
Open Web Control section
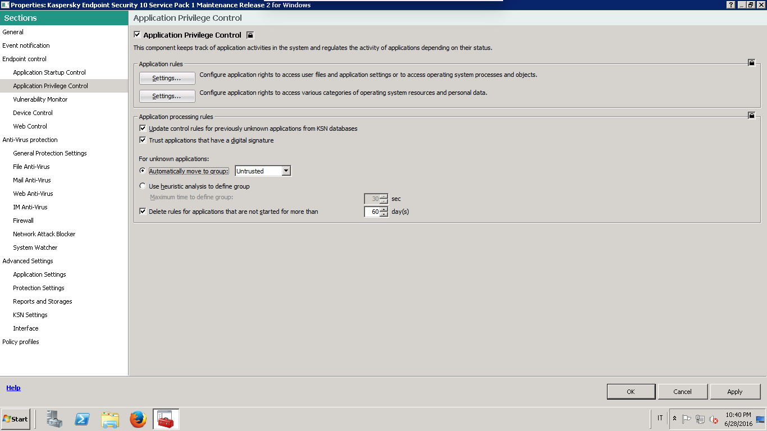30,126
